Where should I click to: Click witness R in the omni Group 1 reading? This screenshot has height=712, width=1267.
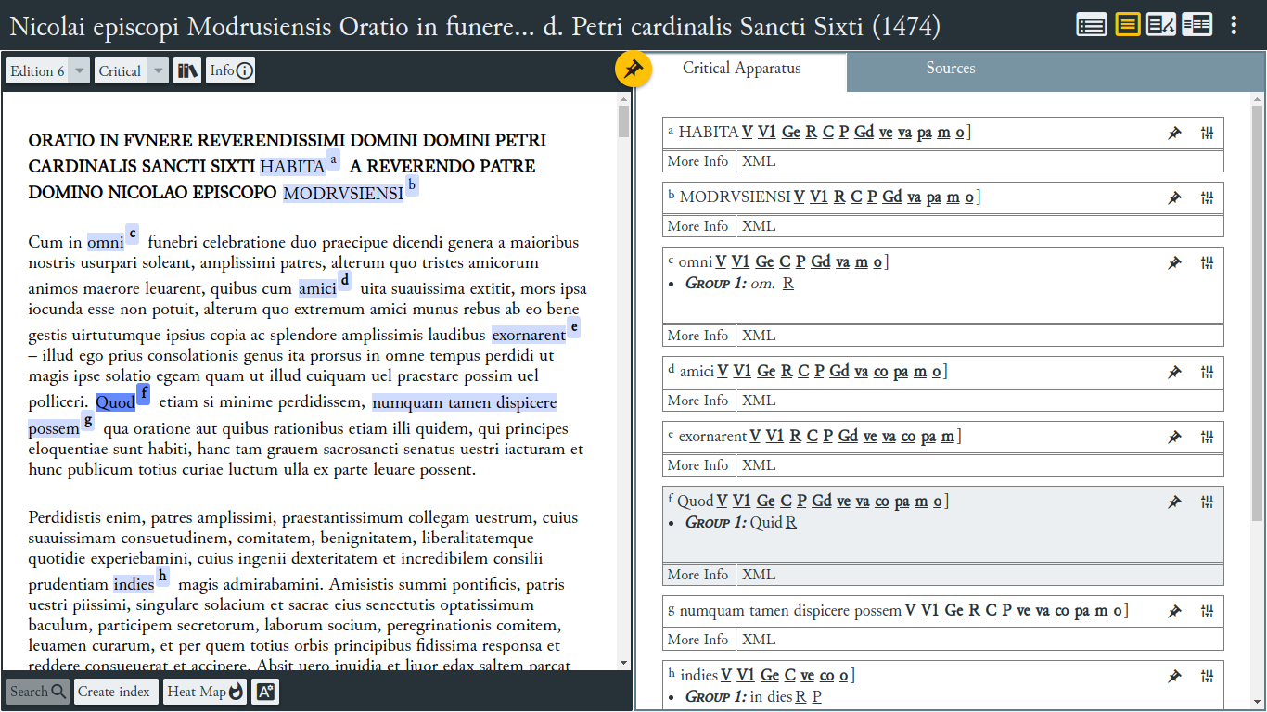pos(788,284)
